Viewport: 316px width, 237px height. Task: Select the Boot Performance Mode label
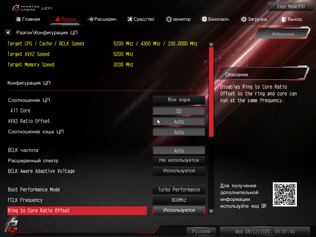[34, 190]
